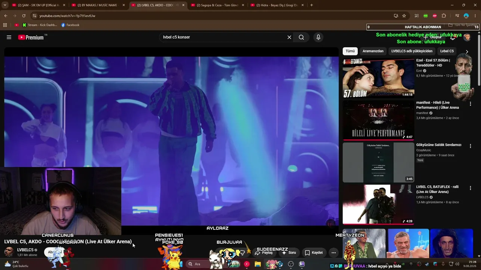
Task: Select 'LVBELC5 adlı yükleyiciden' filter chip
Action: (412, 51)
